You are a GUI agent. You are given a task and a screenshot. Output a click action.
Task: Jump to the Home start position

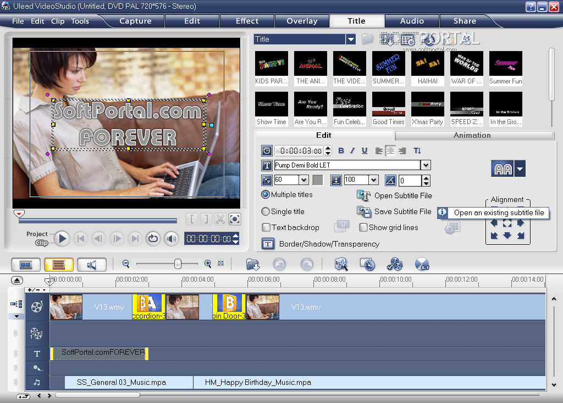coord(81,238)
